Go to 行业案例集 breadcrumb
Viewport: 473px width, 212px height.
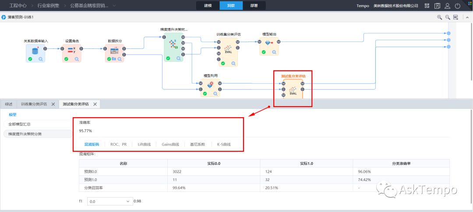(48, 6)
